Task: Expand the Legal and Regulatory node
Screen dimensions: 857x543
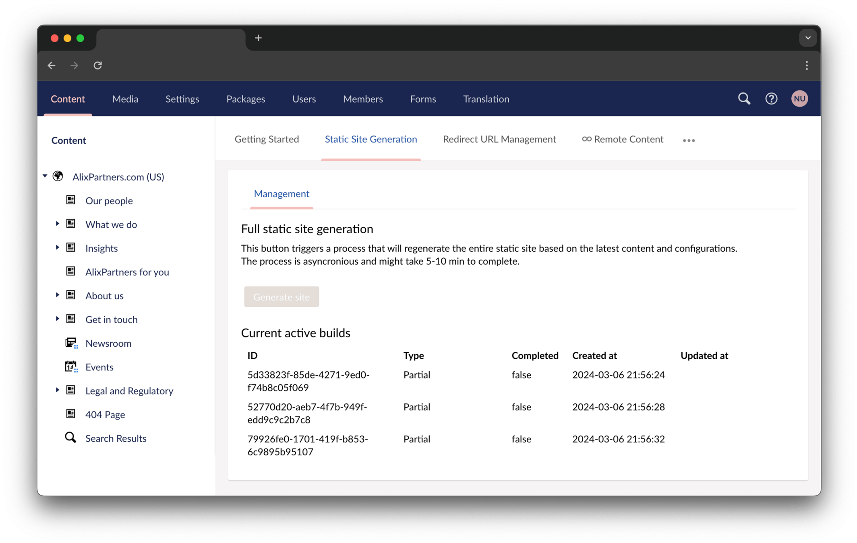Action: (57, 390)
